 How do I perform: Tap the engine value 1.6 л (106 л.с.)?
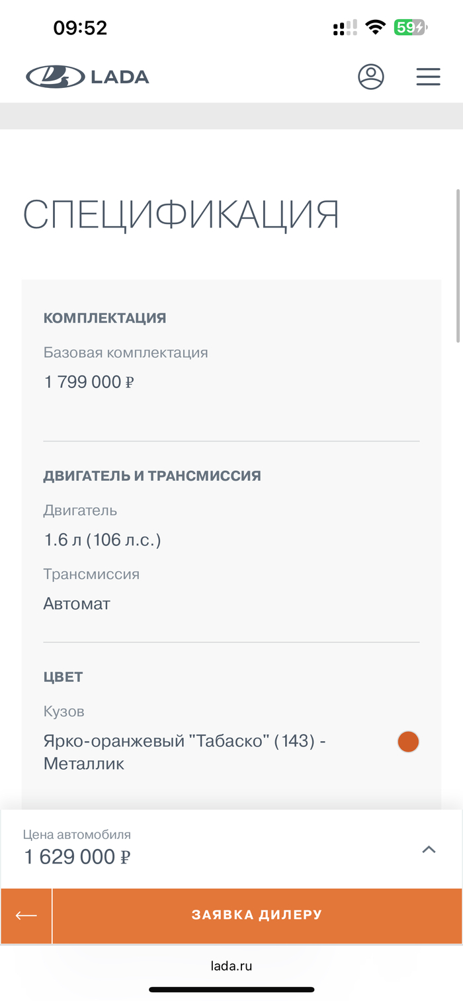[103, 540]
